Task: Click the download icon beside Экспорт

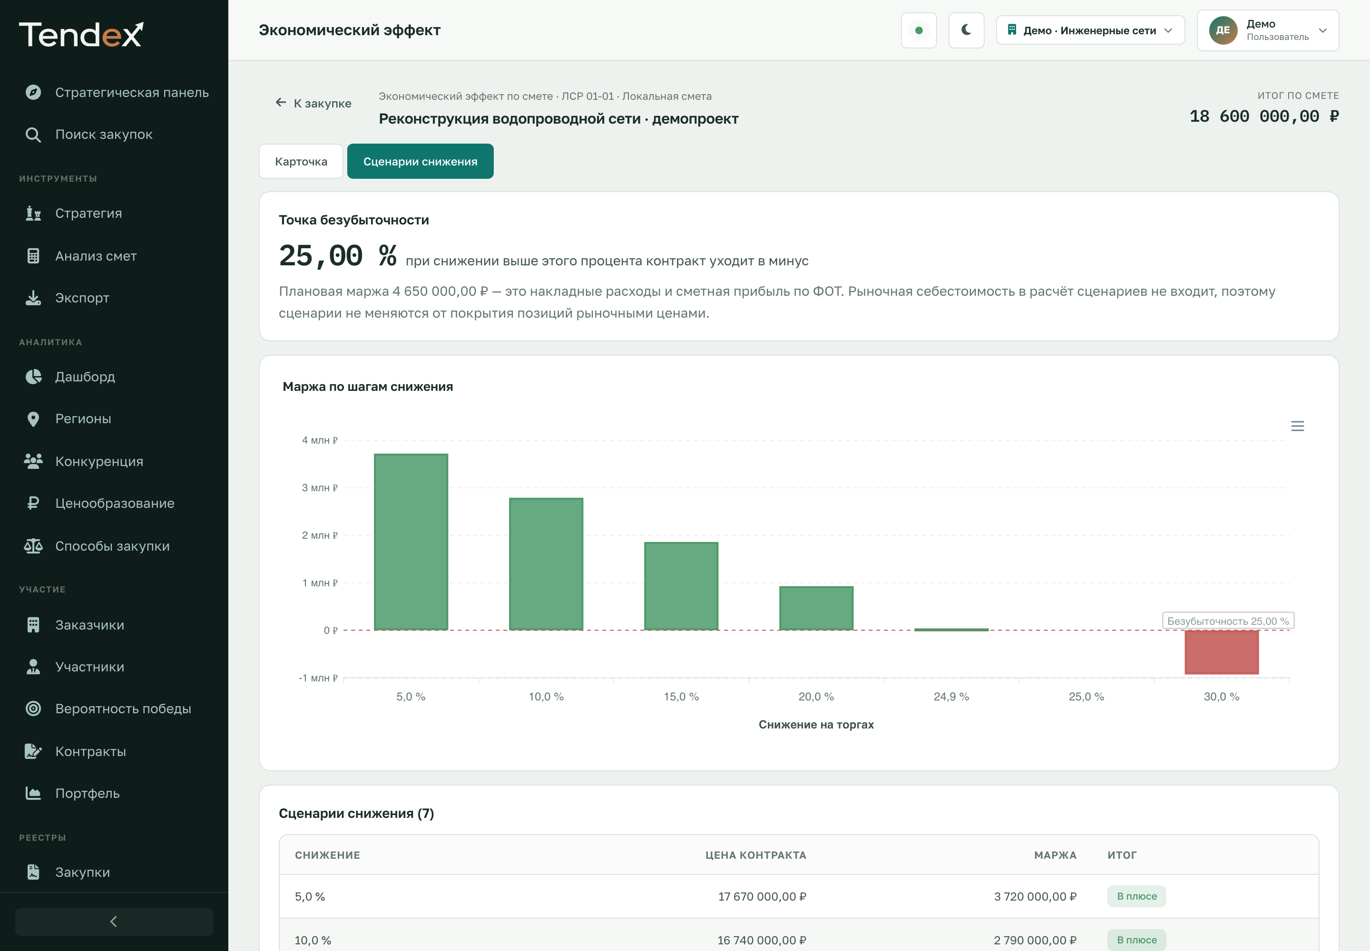Action: click(x=33, y=298)
